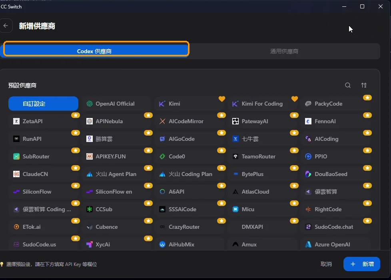Choose XycAi provider

pos(116,244)
